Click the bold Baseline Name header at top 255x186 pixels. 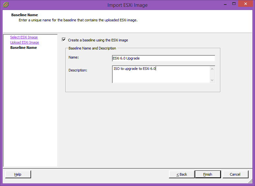25,15
